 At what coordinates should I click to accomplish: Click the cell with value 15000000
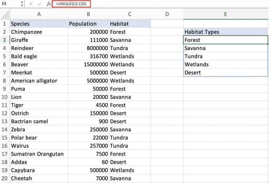(x=88, y=64)
